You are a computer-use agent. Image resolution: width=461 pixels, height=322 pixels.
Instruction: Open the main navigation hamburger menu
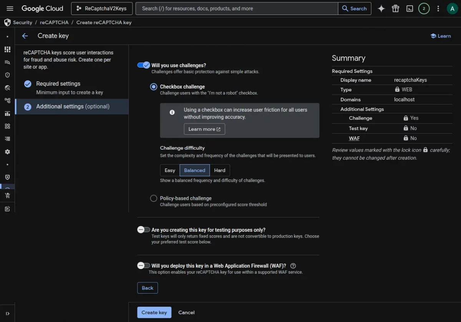click(10, 8)
